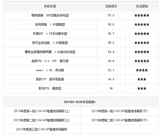
Task: Click the score 44.4
Action: (x=111, y=79)
